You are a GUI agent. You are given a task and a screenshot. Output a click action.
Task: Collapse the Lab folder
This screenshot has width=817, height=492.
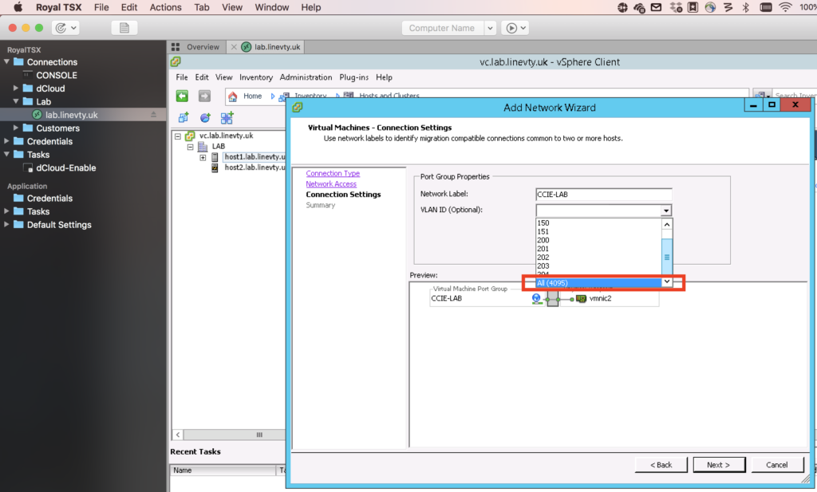(16, 101)
